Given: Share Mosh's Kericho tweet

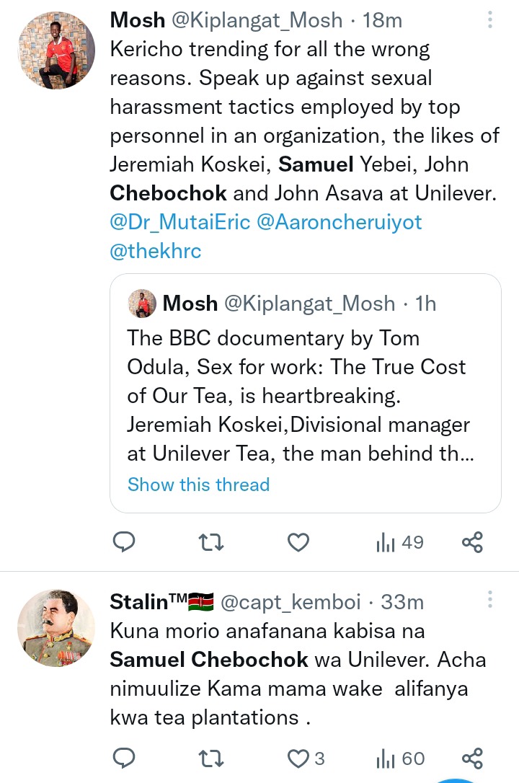Looking at the screenshot, I should [472, 542].
